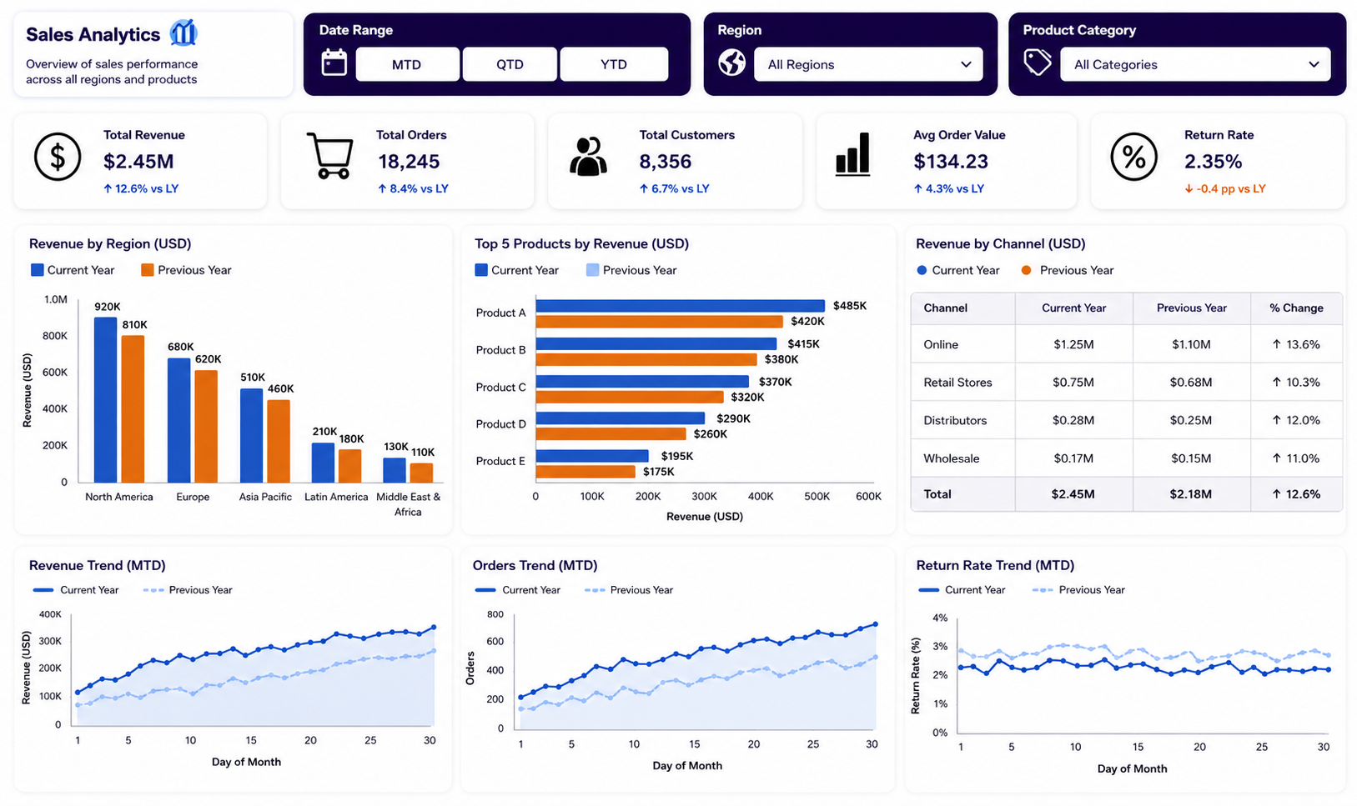Click Current Year swatch in Revenue by Region legend
This screenshot has width=1357, height=806.
click(x=37, y=270)
